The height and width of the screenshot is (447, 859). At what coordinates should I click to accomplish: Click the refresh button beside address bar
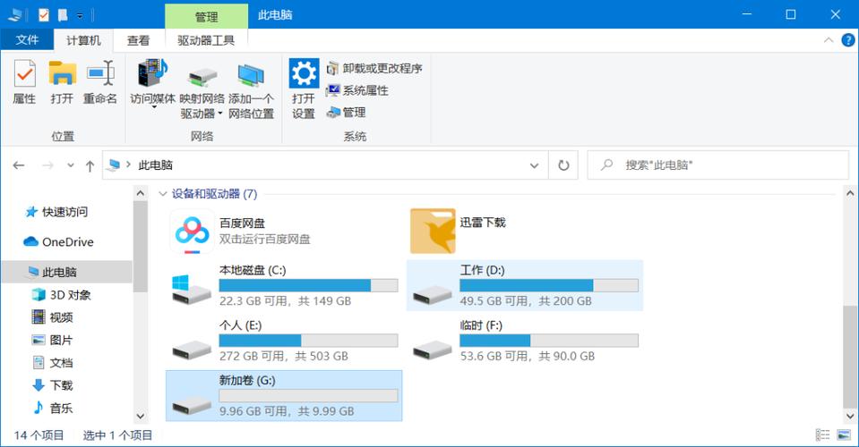(x=563, y=165)
